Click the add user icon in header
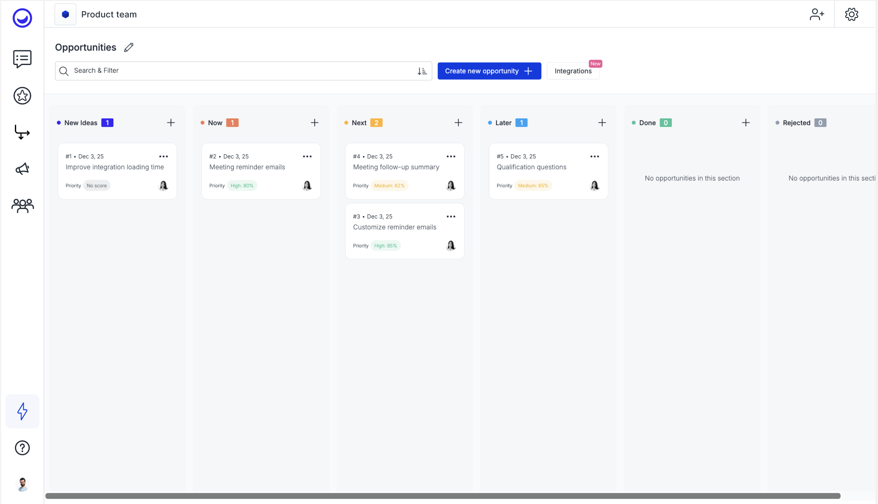The image size is (878, 504). coord(817,14)
